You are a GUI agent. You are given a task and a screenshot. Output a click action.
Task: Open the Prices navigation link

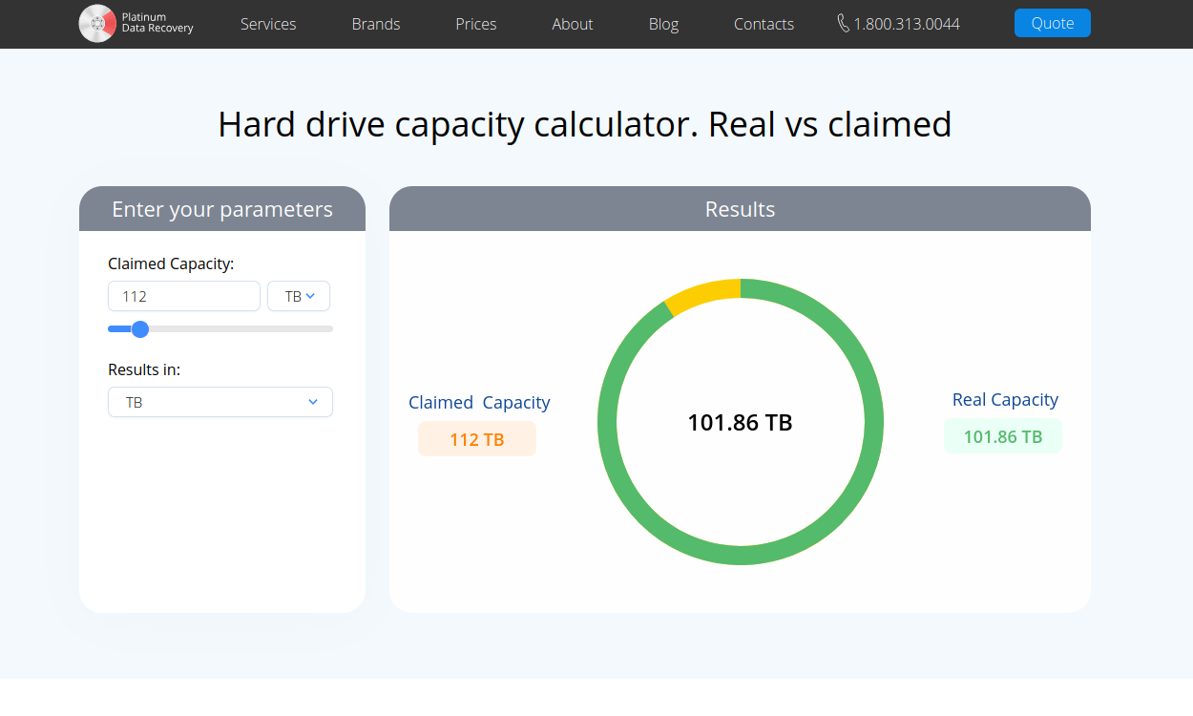[x=475, y=24]
